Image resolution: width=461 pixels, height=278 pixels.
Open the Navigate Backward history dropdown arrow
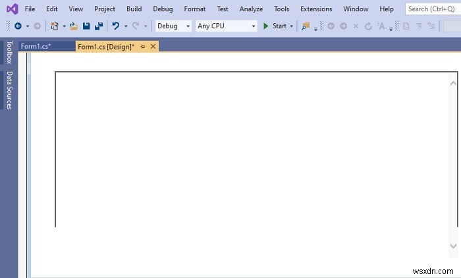point(28,26)
